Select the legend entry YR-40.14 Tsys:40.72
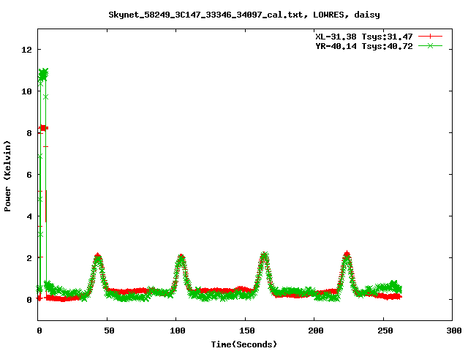 (364, 46)
